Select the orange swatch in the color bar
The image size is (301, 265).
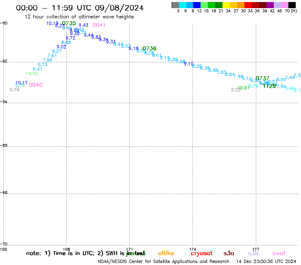(241, 5)
